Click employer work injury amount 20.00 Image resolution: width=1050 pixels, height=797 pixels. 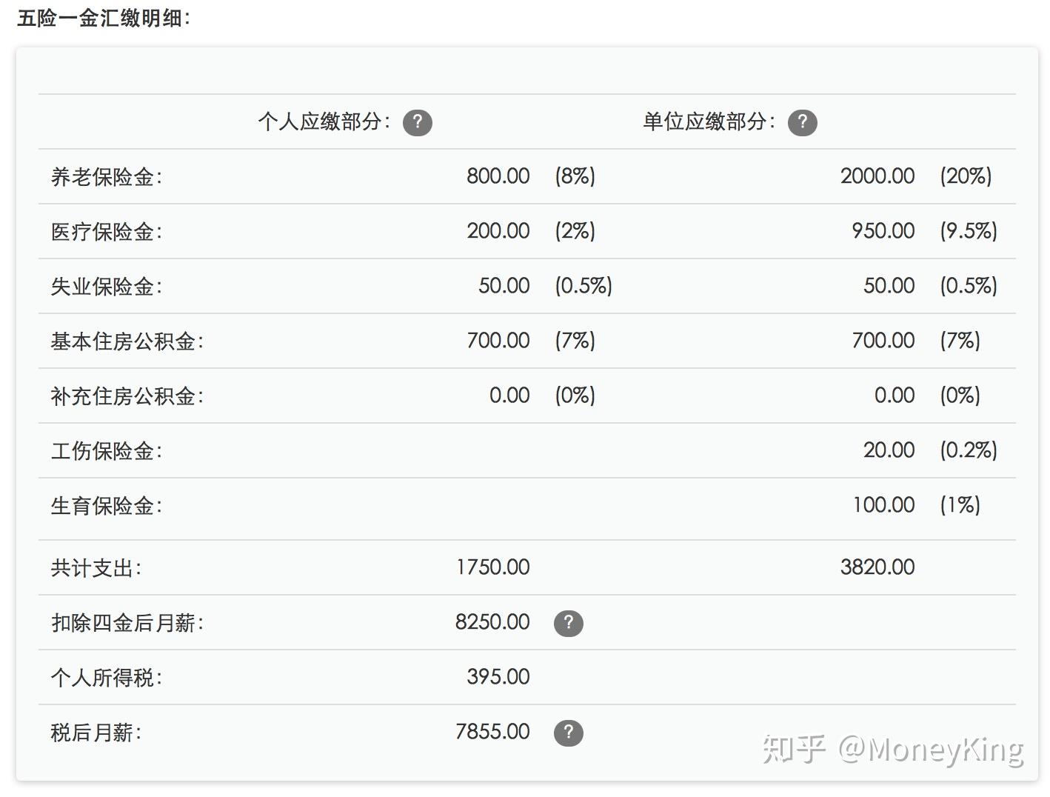[x=889, y=450]
